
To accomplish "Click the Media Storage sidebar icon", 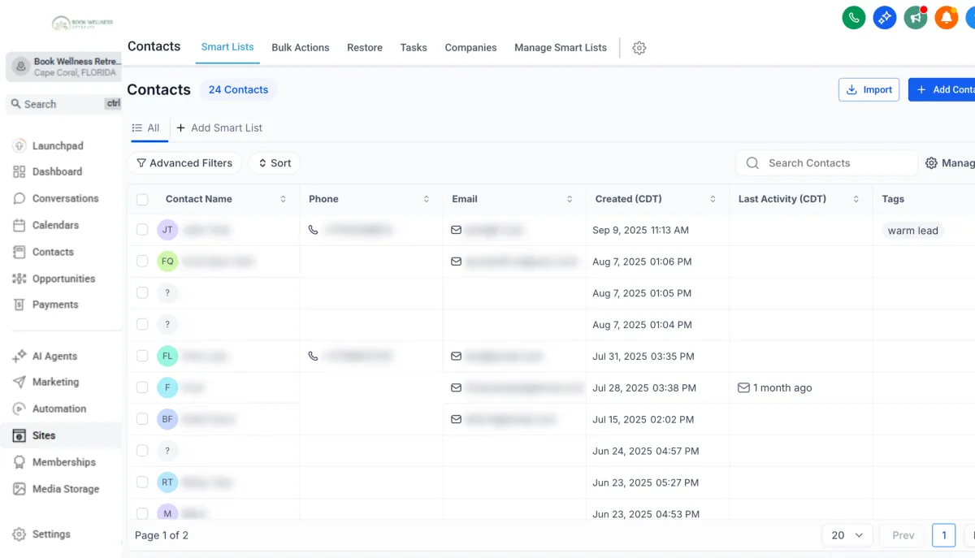I will coord(19,489).
